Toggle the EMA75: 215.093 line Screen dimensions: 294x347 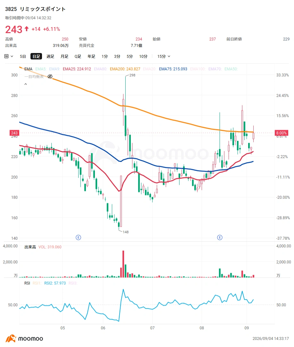pos(173,69)
